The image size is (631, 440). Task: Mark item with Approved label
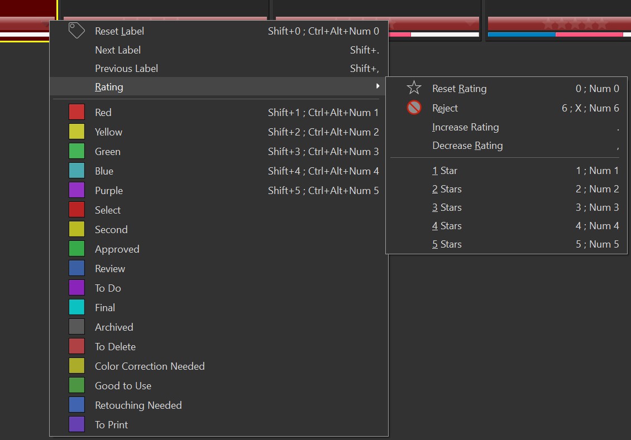point(218,249)
